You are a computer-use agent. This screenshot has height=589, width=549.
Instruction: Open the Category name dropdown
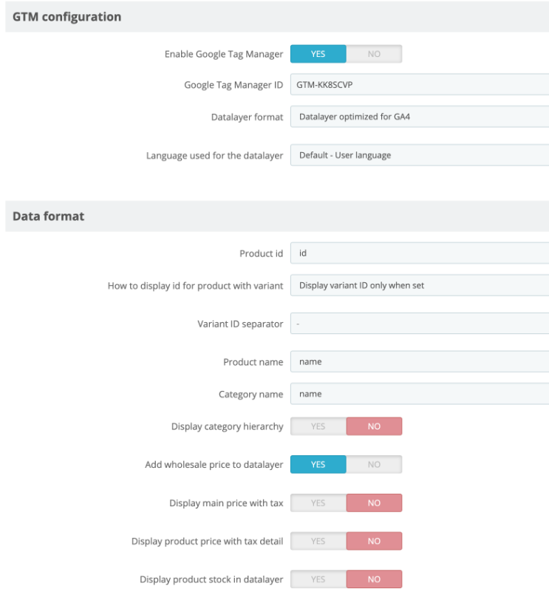[x=420, y=394]
